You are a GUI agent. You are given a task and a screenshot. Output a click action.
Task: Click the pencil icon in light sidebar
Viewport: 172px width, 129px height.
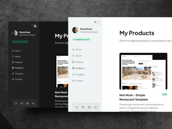(73, 74)
